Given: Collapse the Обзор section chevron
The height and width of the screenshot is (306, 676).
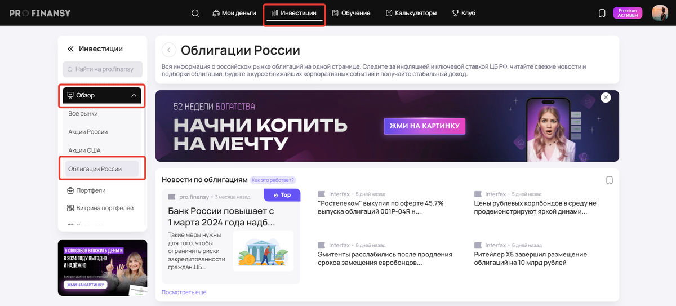Looking at the screenshot, I should tap(134, 96).
